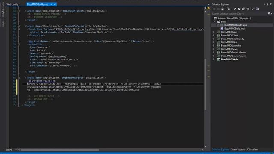This screenshot has width=274, height=154.
Task: Click the editor vertical scrollbar thumb
Action: (205, 84)
